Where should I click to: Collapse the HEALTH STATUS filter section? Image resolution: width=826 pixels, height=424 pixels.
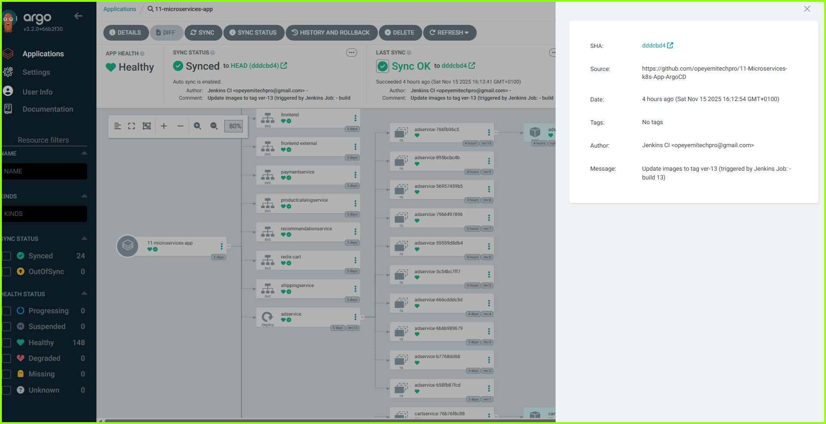tap(84, 293)
